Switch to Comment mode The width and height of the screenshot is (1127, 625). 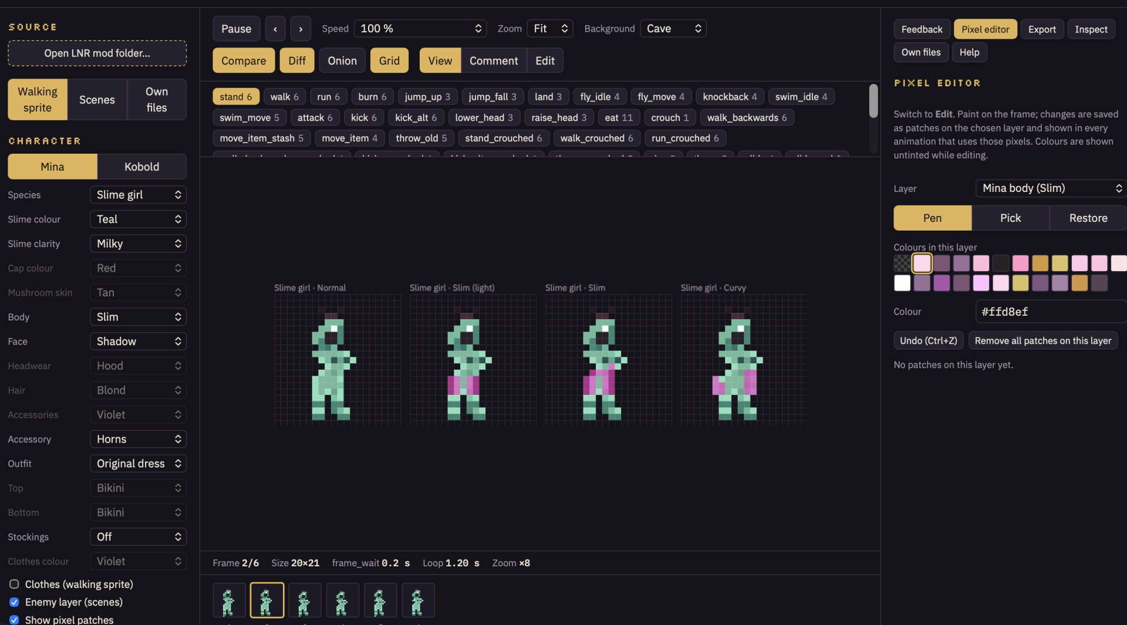click(494, 60)
